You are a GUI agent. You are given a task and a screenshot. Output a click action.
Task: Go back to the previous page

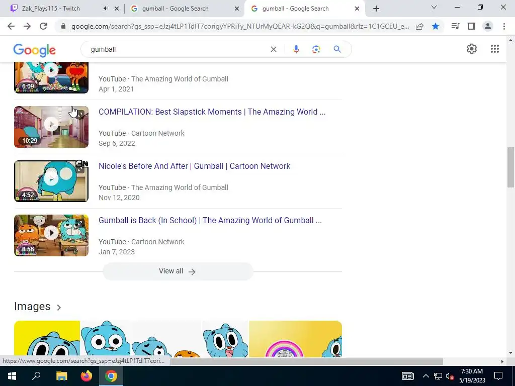[11, 26]
